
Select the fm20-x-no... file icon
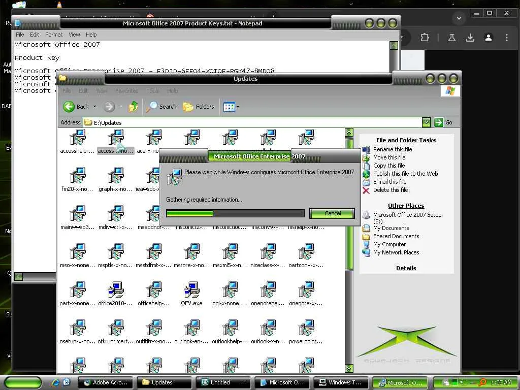pyautogui.click(x=77, y=175)
